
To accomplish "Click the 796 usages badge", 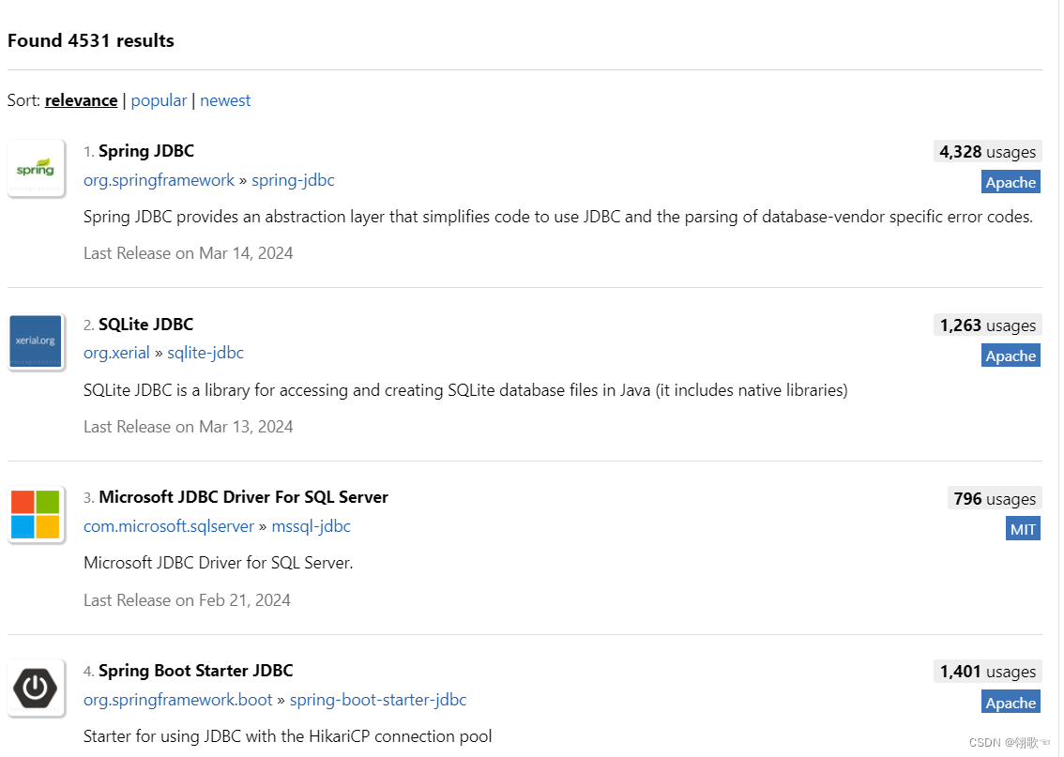I will [995, 498].
